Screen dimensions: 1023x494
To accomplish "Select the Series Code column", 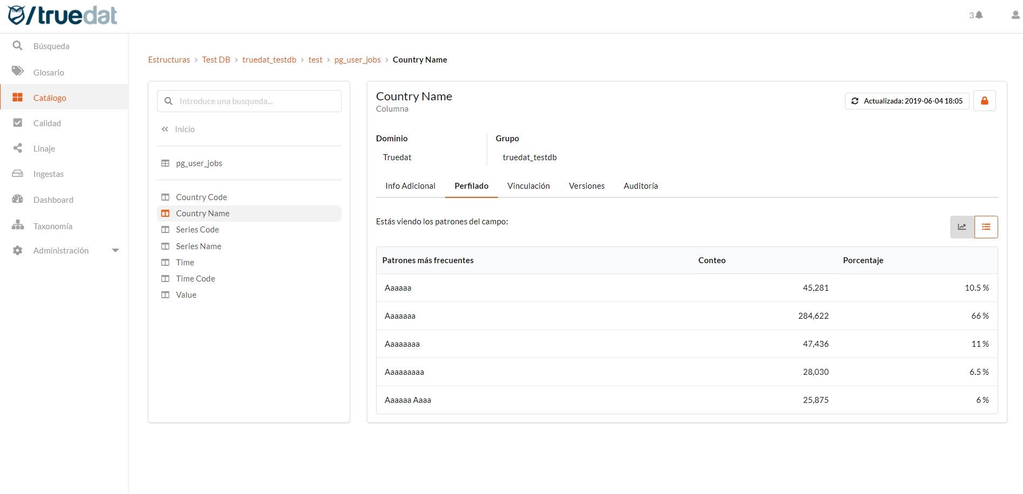I will pos(197,230).
